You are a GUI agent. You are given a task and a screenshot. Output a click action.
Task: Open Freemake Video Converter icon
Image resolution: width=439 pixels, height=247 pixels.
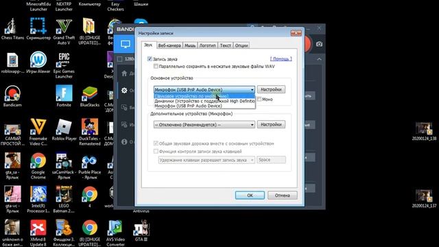coord(38,132)
